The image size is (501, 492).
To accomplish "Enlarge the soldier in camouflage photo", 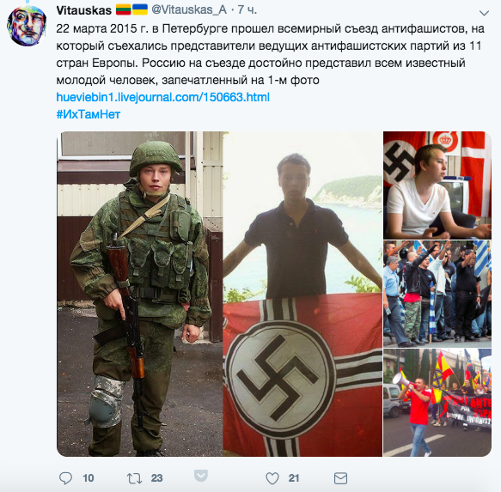I will 139,294.
